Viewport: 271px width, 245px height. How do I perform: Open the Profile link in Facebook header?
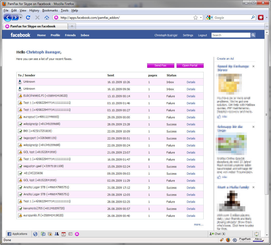55,35
